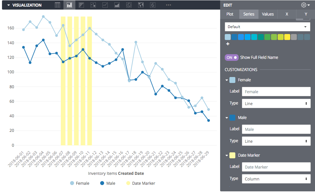Click the 'Inventory Items Created Date' axis title
This screenshot has width=315, height=194.
[116, 173]
